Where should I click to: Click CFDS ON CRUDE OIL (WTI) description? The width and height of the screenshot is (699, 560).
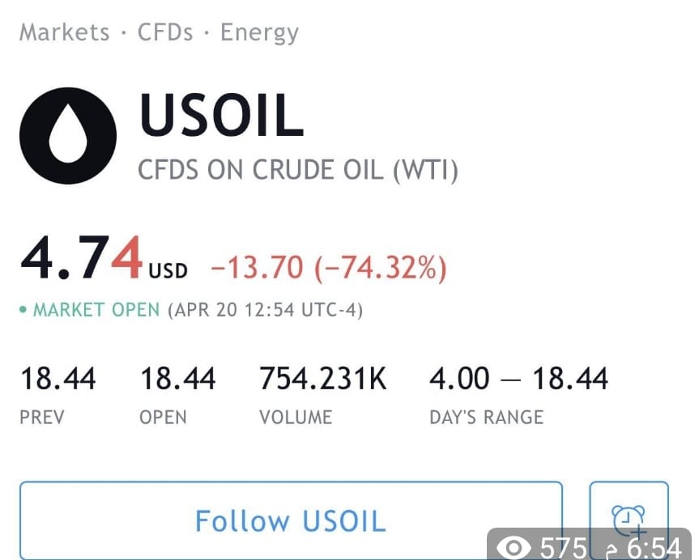[298, 170]
